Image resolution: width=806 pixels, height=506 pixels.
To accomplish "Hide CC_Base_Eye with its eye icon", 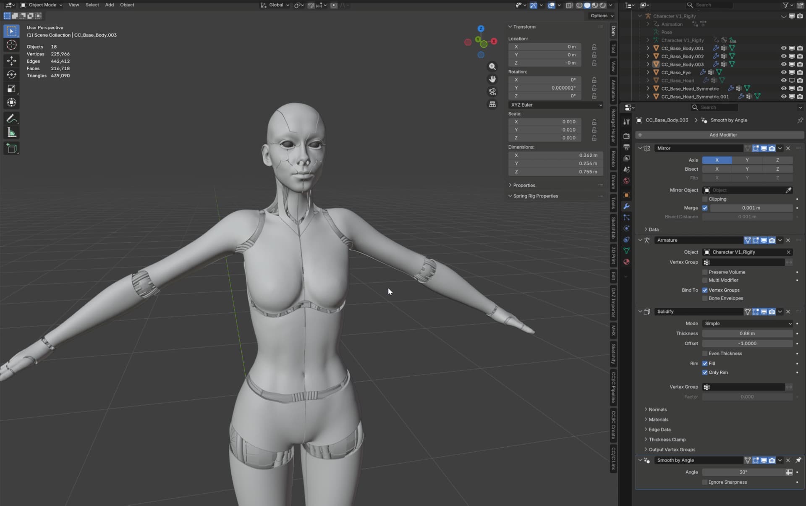I will (783, 72).
